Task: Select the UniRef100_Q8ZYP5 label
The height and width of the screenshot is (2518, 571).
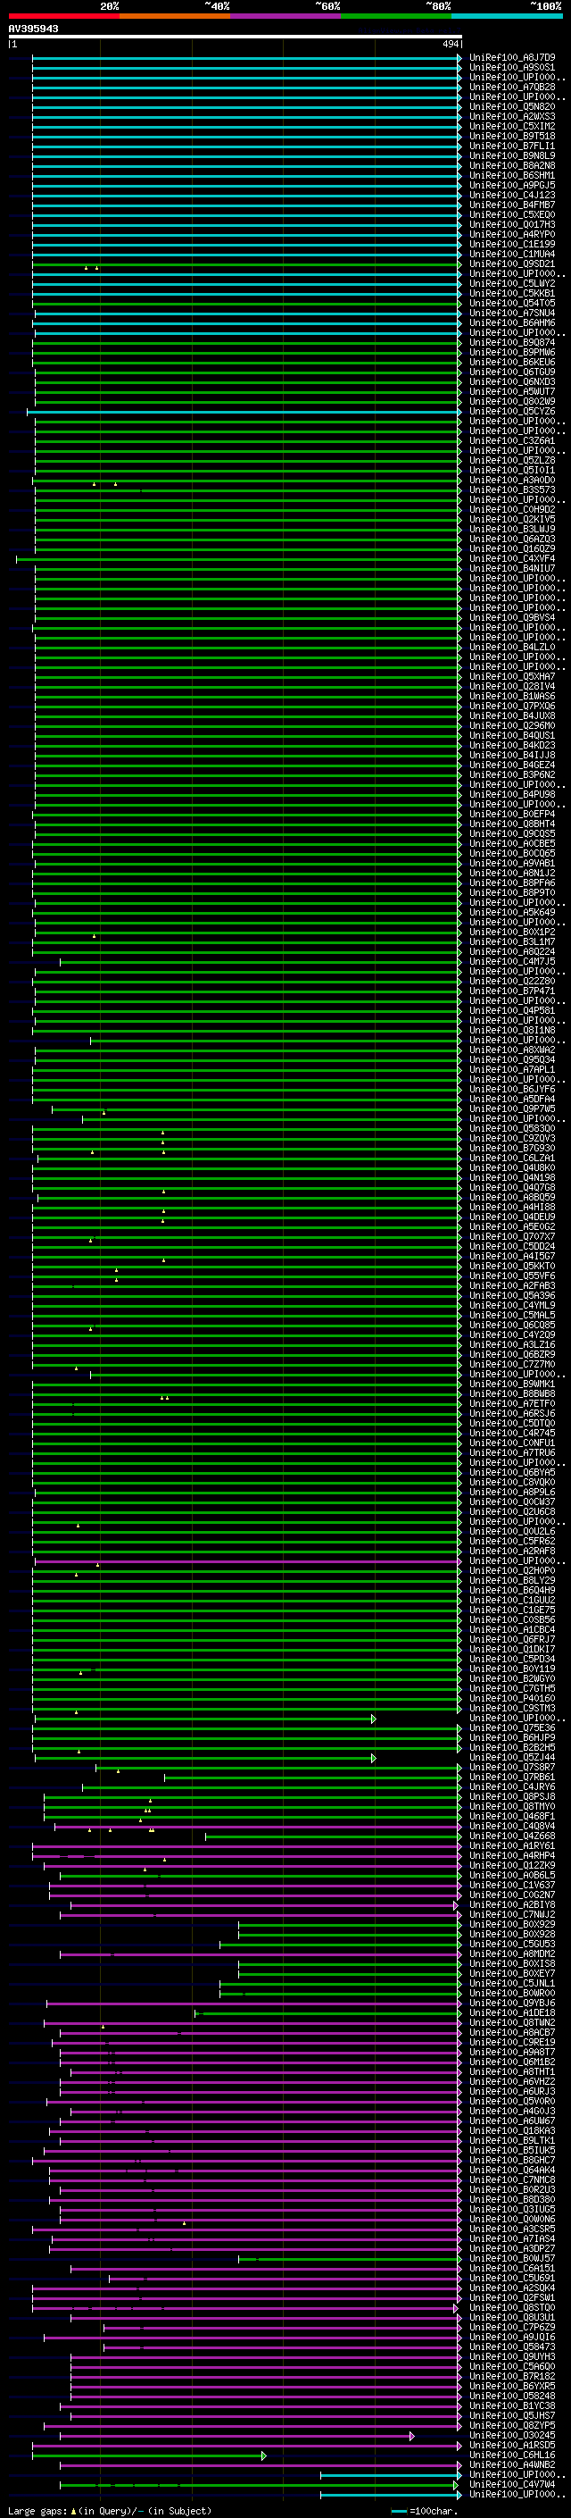Action: coord(512,2425)
